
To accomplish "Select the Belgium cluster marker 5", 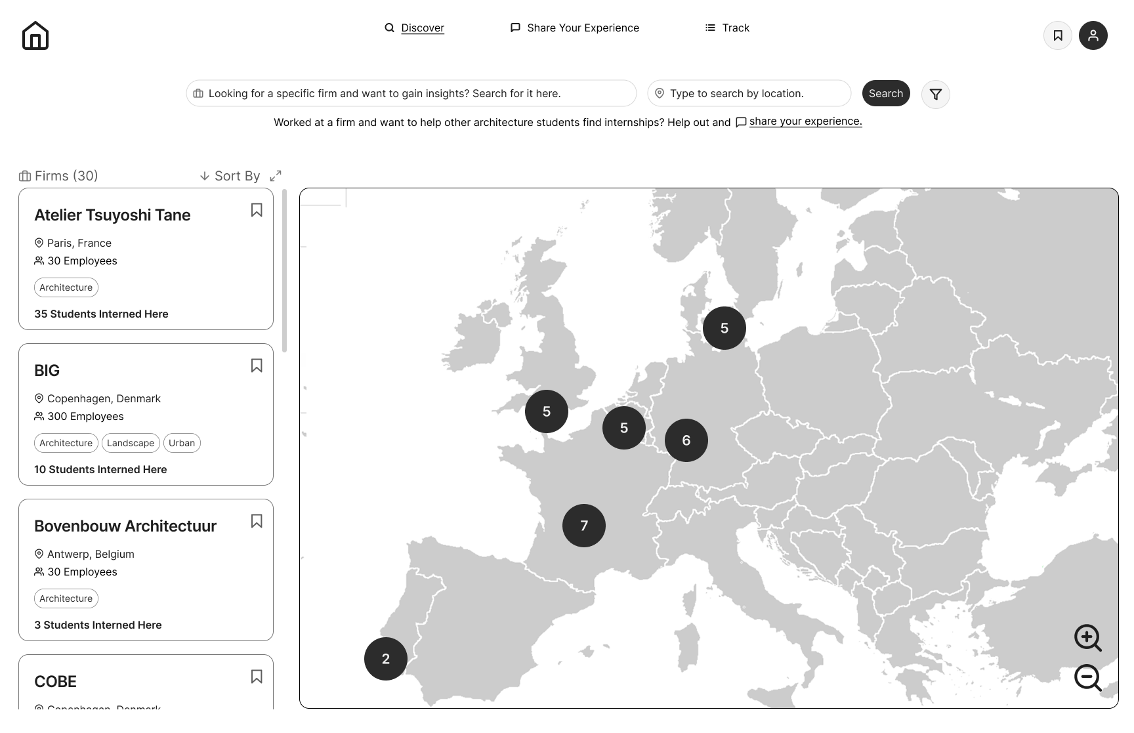I will (624, 428).
